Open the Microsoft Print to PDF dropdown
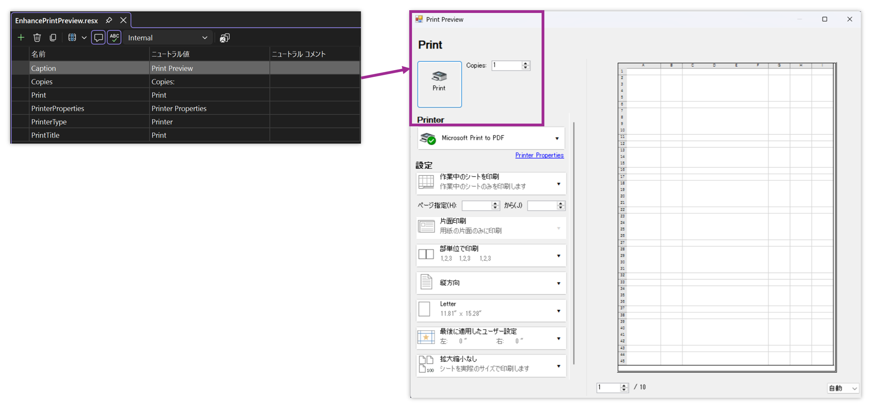The image size is (873, 410). pos(491,138)
